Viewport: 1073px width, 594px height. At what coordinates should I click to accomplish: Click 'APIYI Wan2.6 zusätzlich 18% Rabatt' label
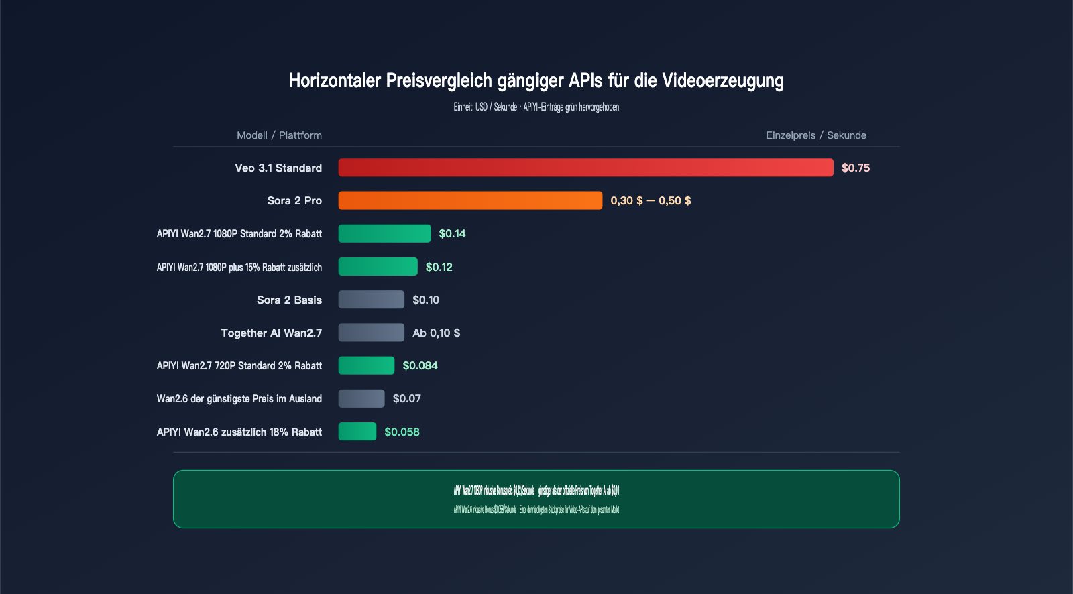239,432
